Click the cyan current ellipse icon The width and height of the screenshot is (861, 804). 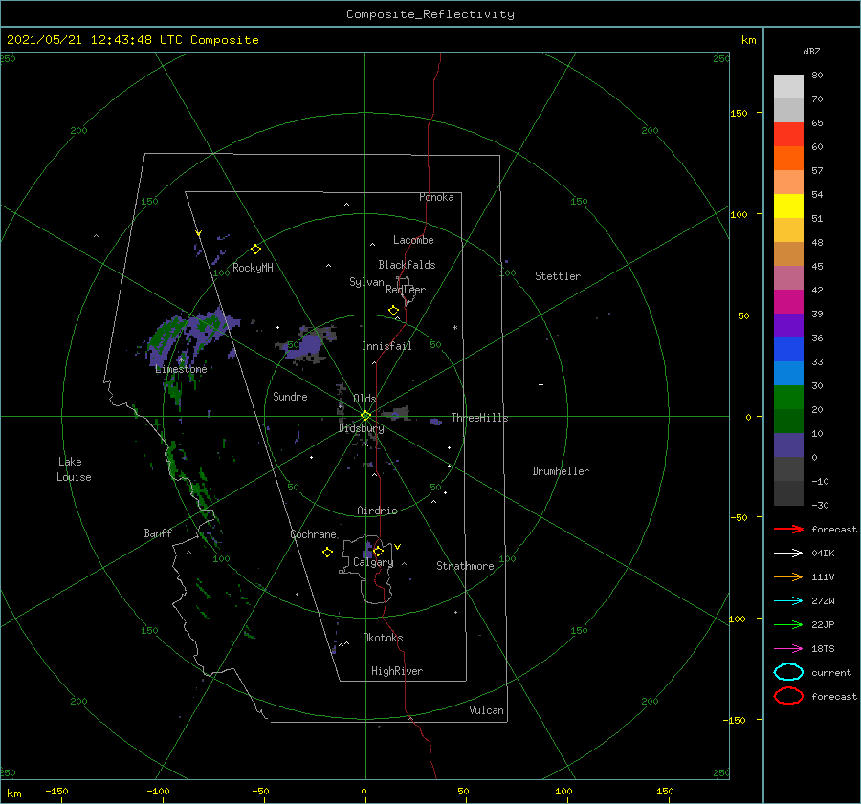tap(788, 672)
